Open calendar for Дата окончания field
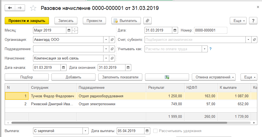 [128, 67]
